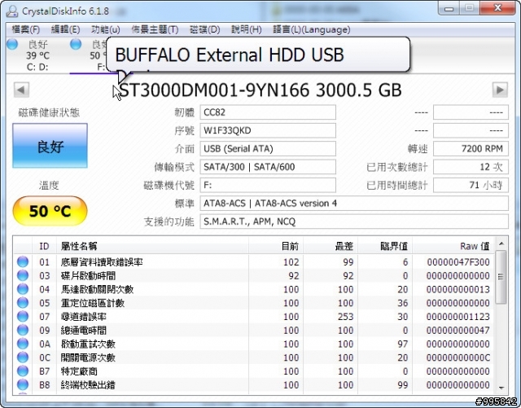Click status orb for attribute 0A
Screen dimensions: 521x408
point(23,344)
